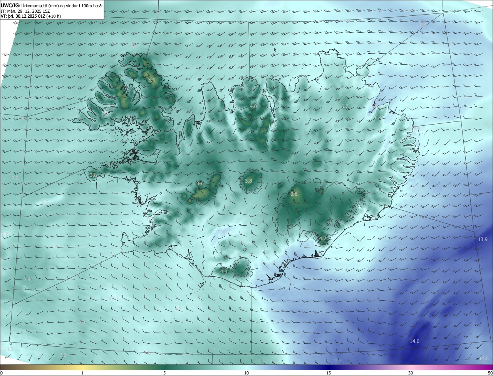Click the 11.3 value label on the map
The width and height of the screenshot is (493, 376).
click(x=420, y=25)
